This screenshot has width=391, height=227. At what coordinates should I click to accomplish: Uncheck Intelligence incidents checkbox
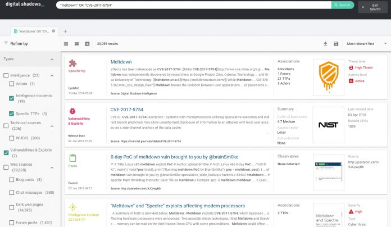[x=11, y=98]
